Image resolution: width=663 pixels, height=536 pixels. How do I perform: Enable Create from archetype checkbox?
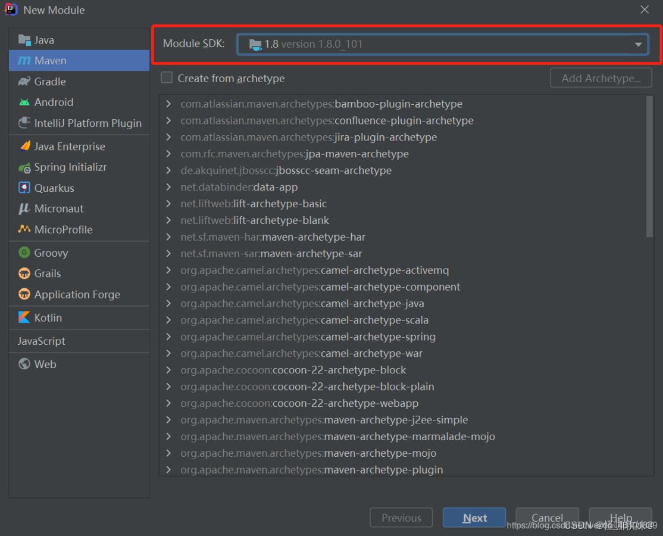167,78
